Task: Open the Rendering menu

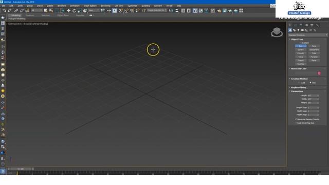Action: point(105,6)
